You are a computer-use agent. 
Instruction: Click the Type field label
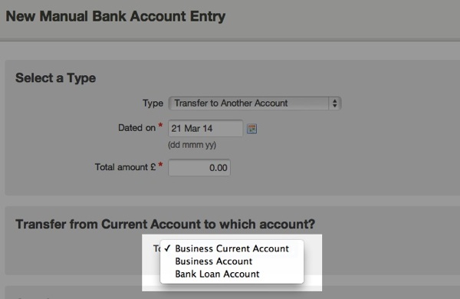click(153, 103)
